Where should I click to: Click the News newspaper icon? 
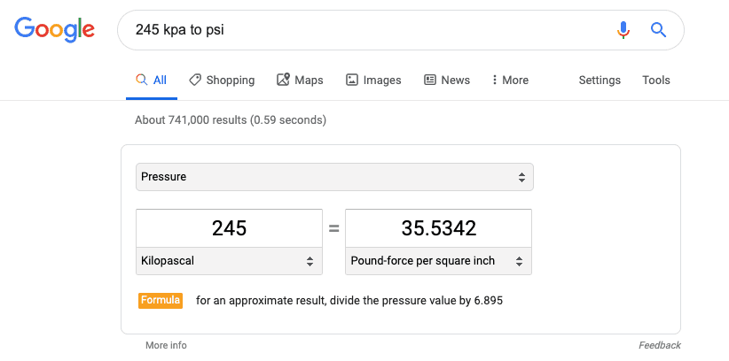[430, 80]
